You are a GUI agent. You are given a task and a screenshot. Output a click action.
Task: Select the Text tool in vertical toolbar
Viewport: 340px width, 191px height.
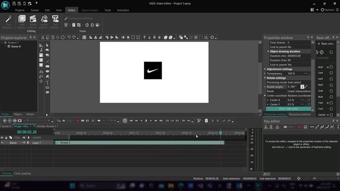pyautogui.click(x=47, y=83)
